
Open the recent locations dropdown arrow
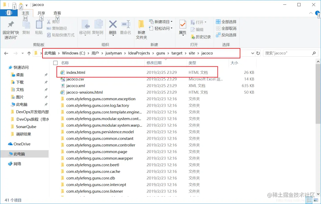[23, 53]
